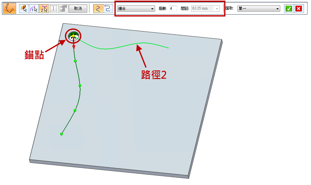Click the anchor point on the hole
Viewport: 311px width, 185px height.
tap(73, 36)
